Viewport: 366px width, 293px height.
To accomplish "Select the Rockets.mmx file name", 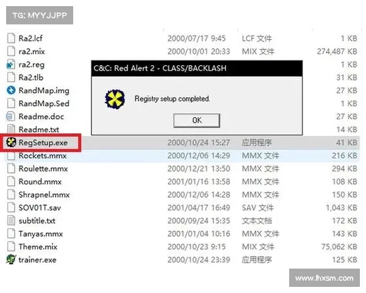I will coord(42,156).
